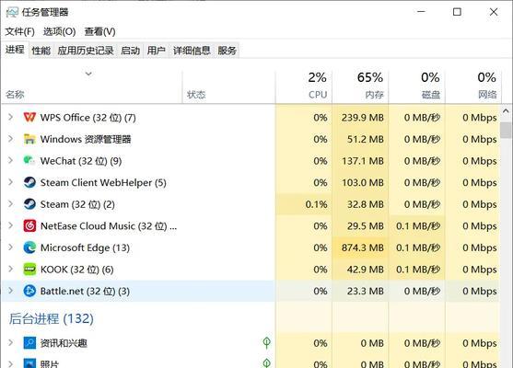Viewport: 513px width, 368px height.
Task: Expand the WPS Office process group
Action: click(x=10, y=117)
